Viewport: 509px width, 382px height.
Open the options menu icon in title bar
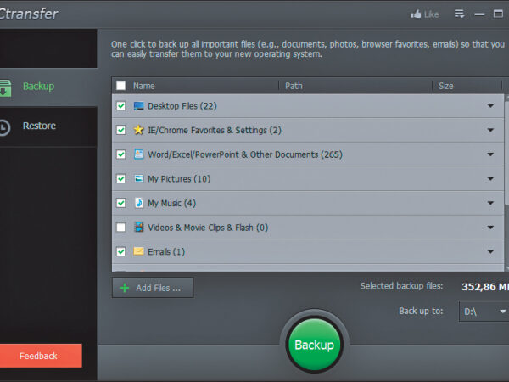pos(459,14)
